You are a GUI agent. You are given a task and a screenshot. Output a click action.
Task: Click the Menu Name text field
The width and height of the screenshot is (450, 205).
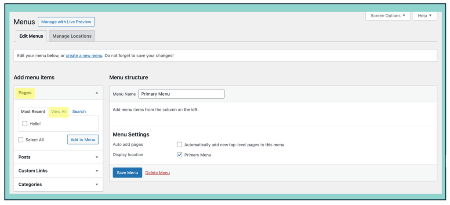(181, 94)
